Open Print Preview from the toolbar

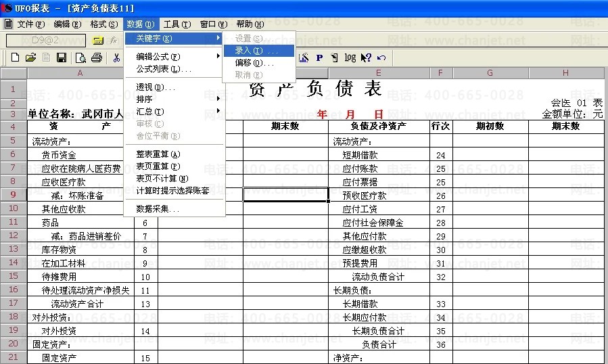[80, 58]
